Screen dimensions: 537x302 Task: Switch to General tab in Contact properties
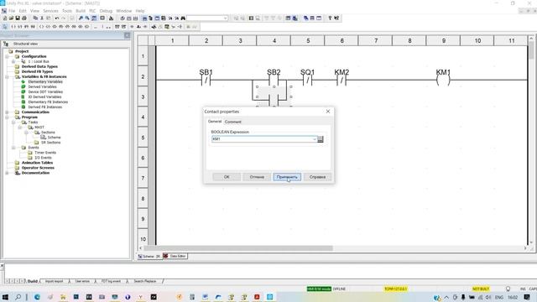tap(215, 122)
